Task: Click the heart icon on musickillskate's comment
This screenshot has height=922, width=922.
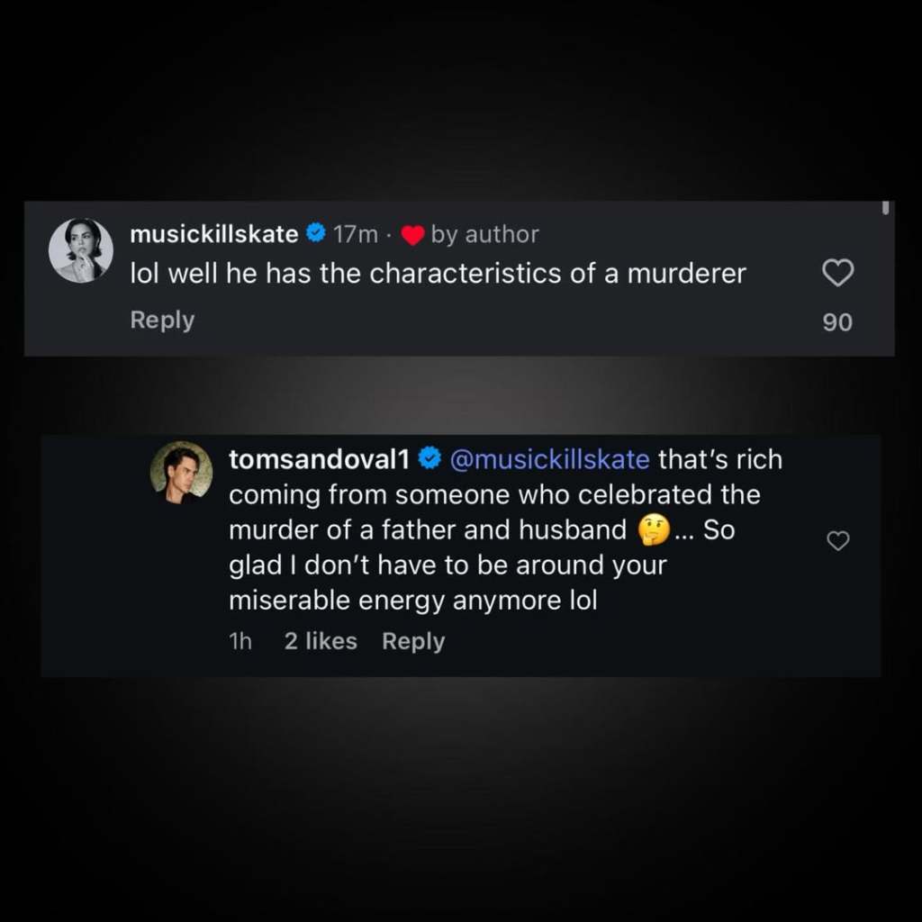Action: pos(838,273)
